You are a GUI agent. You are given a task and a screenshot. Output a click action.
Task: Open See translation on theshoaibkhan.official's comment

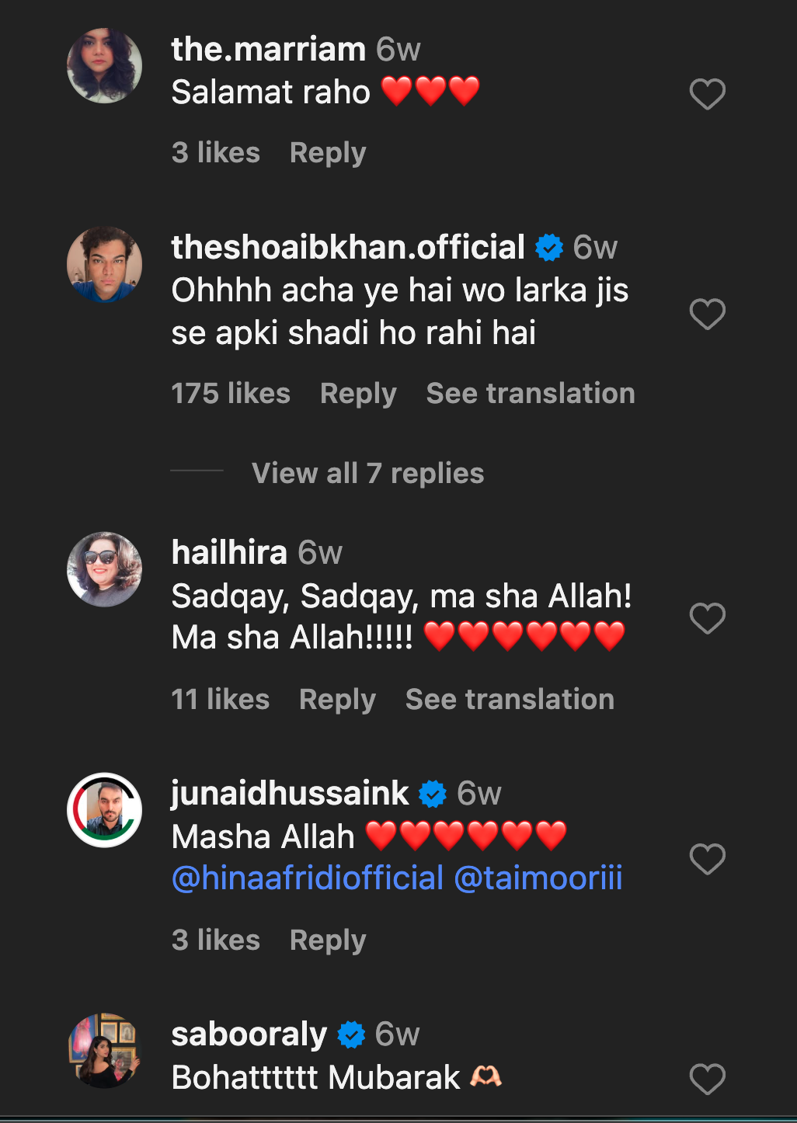pyautogui.click(x=530, y=394)
